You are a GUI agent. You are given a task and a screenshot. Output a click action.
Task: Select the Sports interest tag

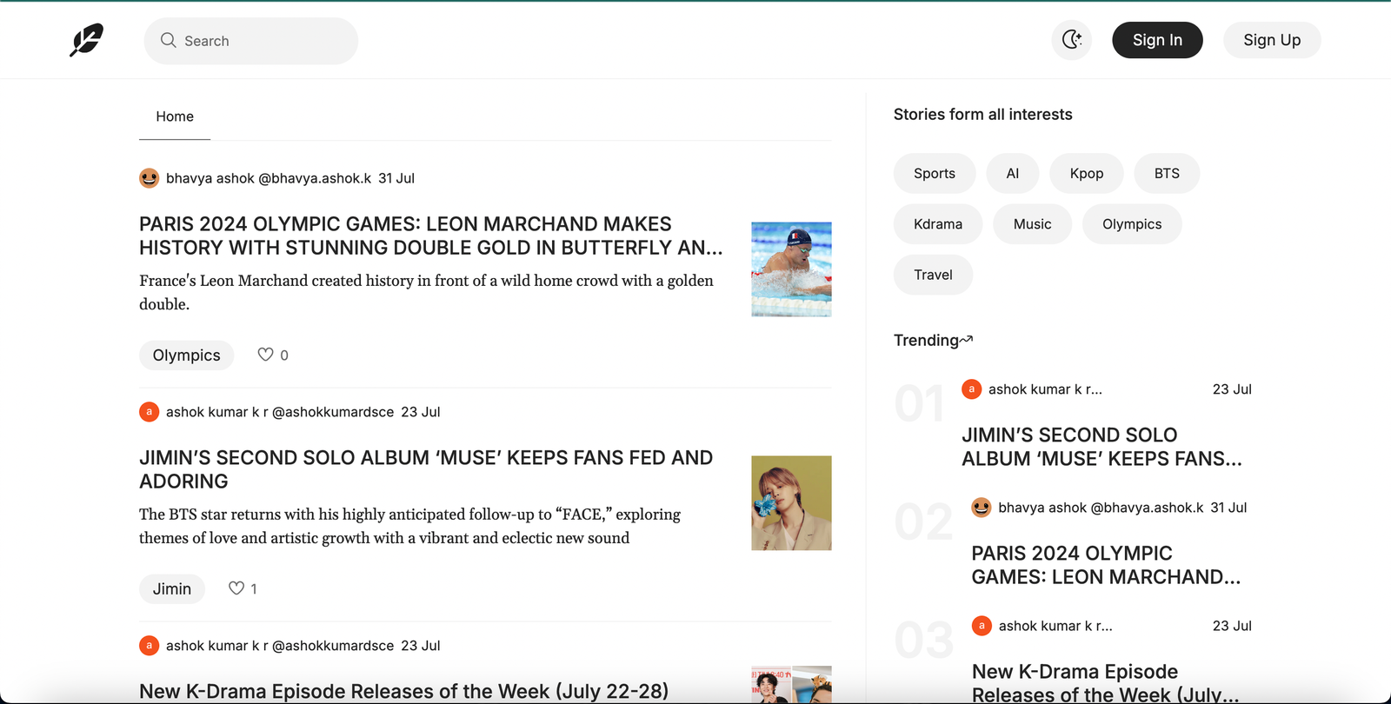[935, 174]
